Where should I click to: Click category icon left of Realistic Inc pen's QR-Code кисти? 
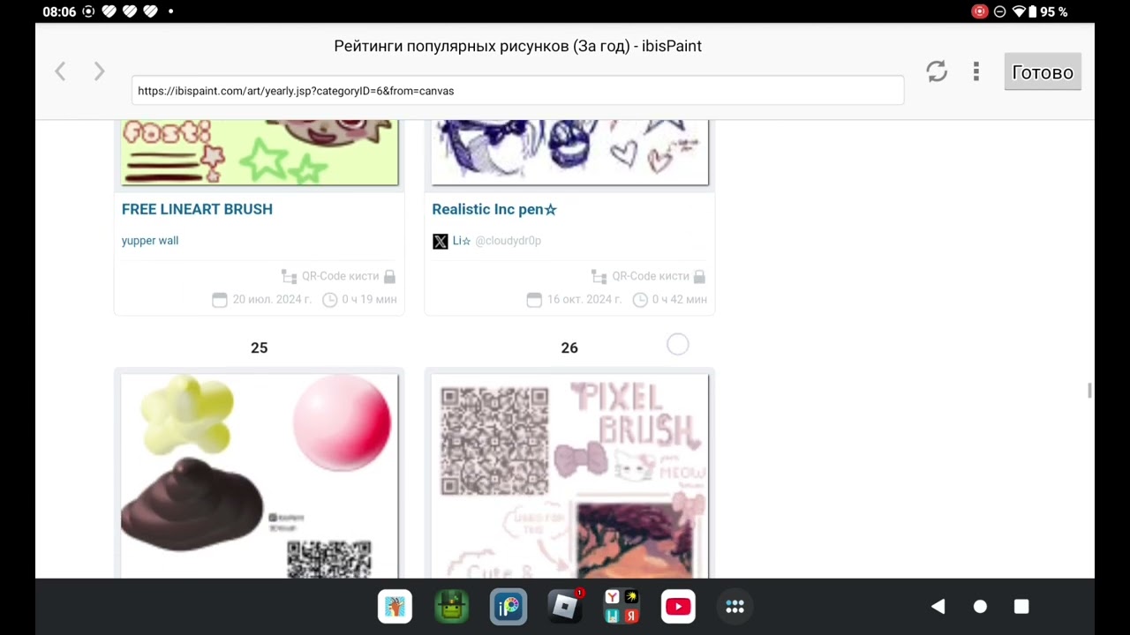599,276
